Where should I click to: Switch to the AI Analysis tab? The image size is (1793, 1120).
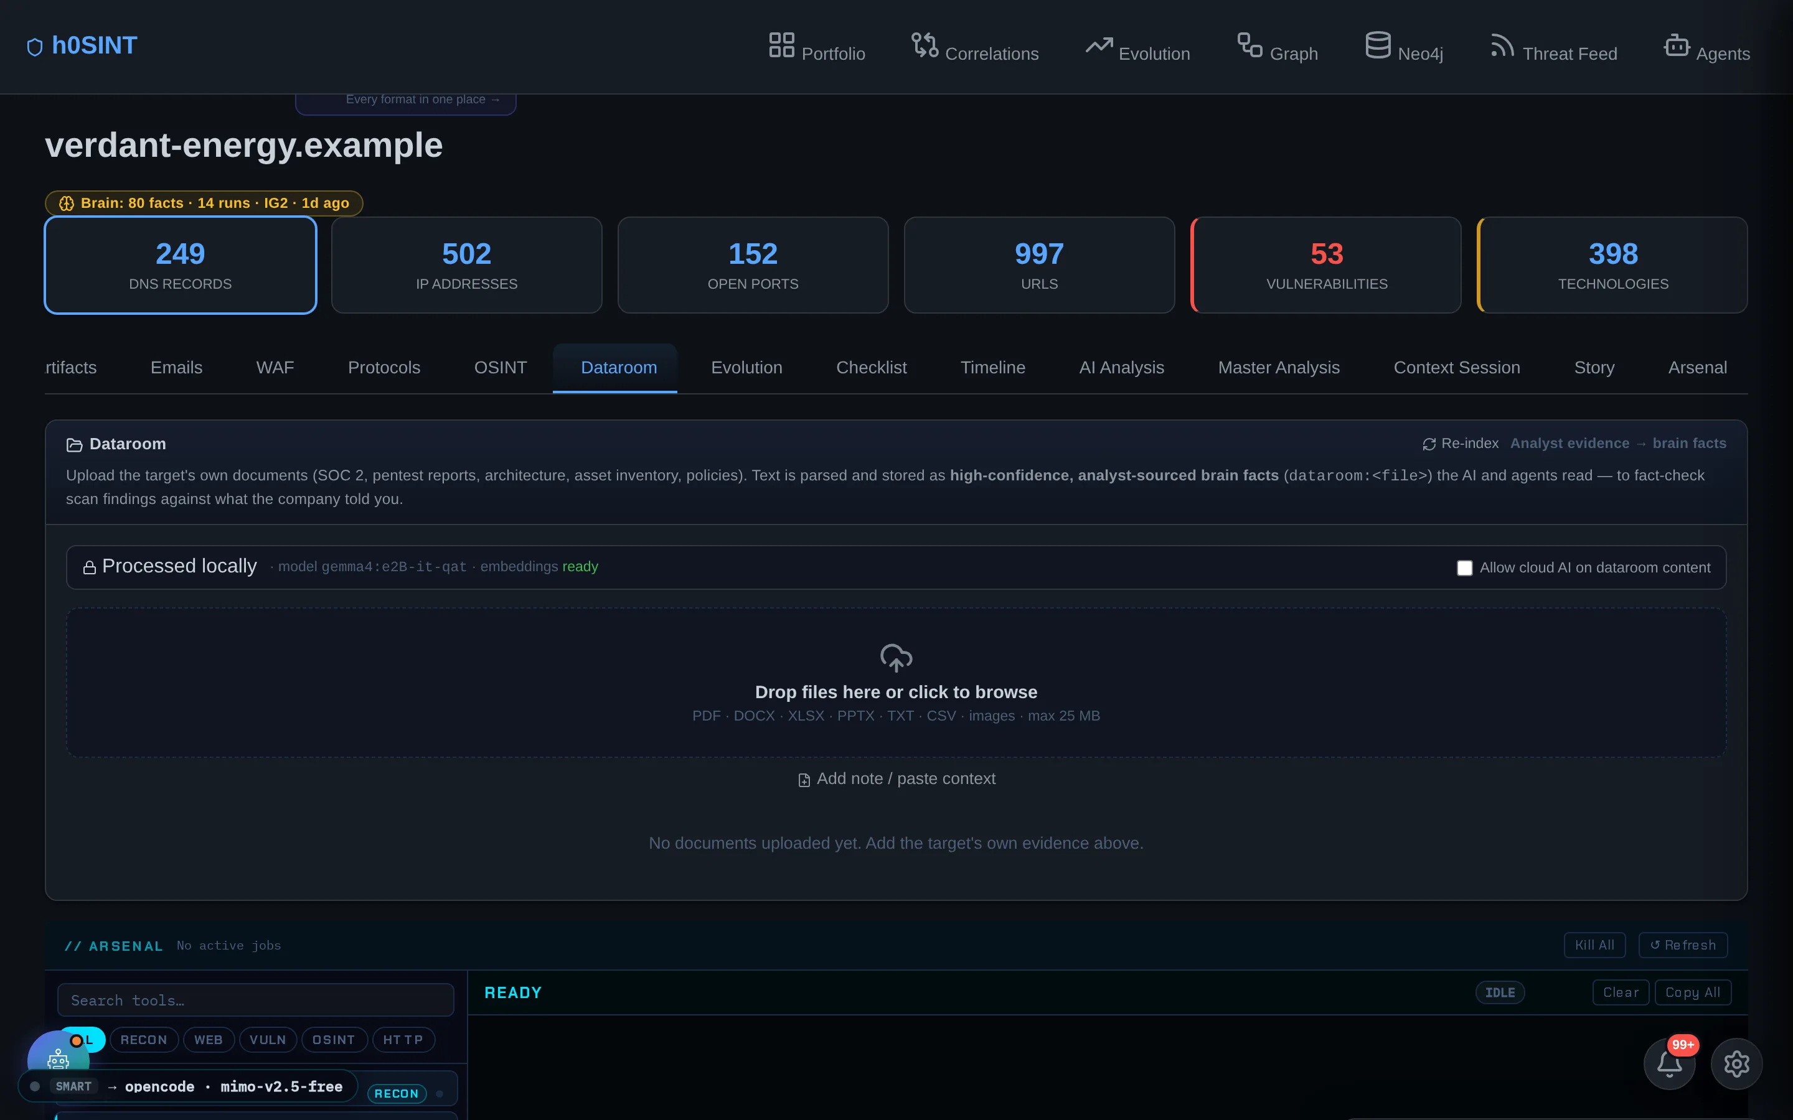[1122, 367]
